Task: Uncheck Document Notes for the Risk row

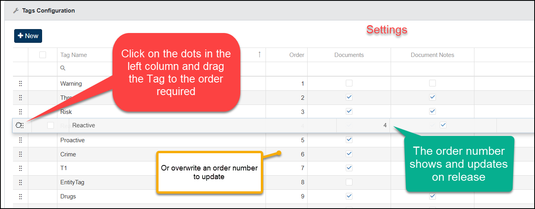Action: [x=432, y=112]
